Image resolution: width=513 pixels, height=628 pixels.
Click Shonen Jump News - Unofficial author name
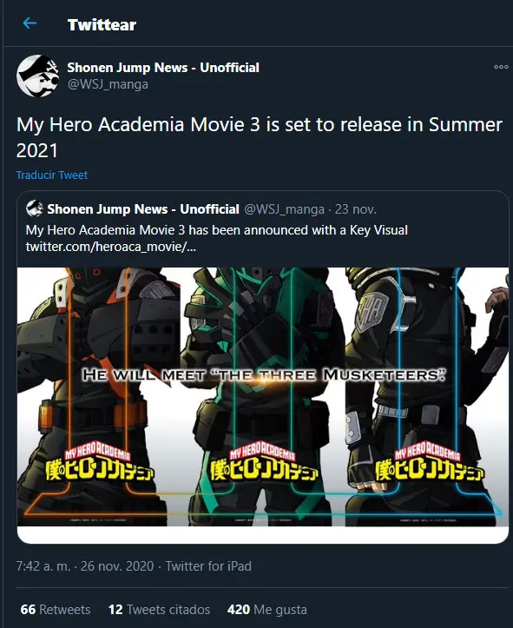coord(163,67)
